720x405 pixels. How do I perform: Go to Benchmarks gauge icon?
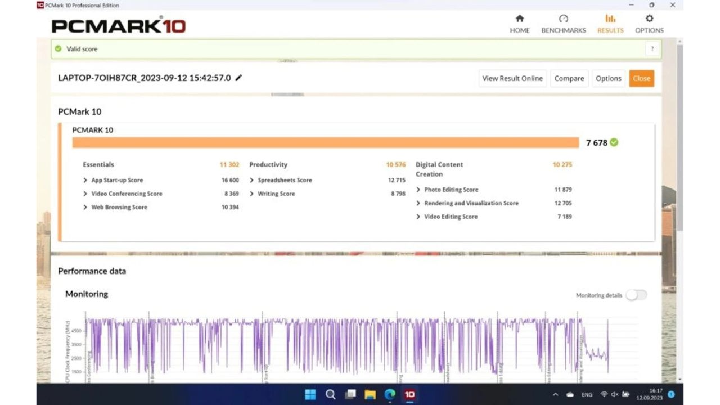coord(563,19)
